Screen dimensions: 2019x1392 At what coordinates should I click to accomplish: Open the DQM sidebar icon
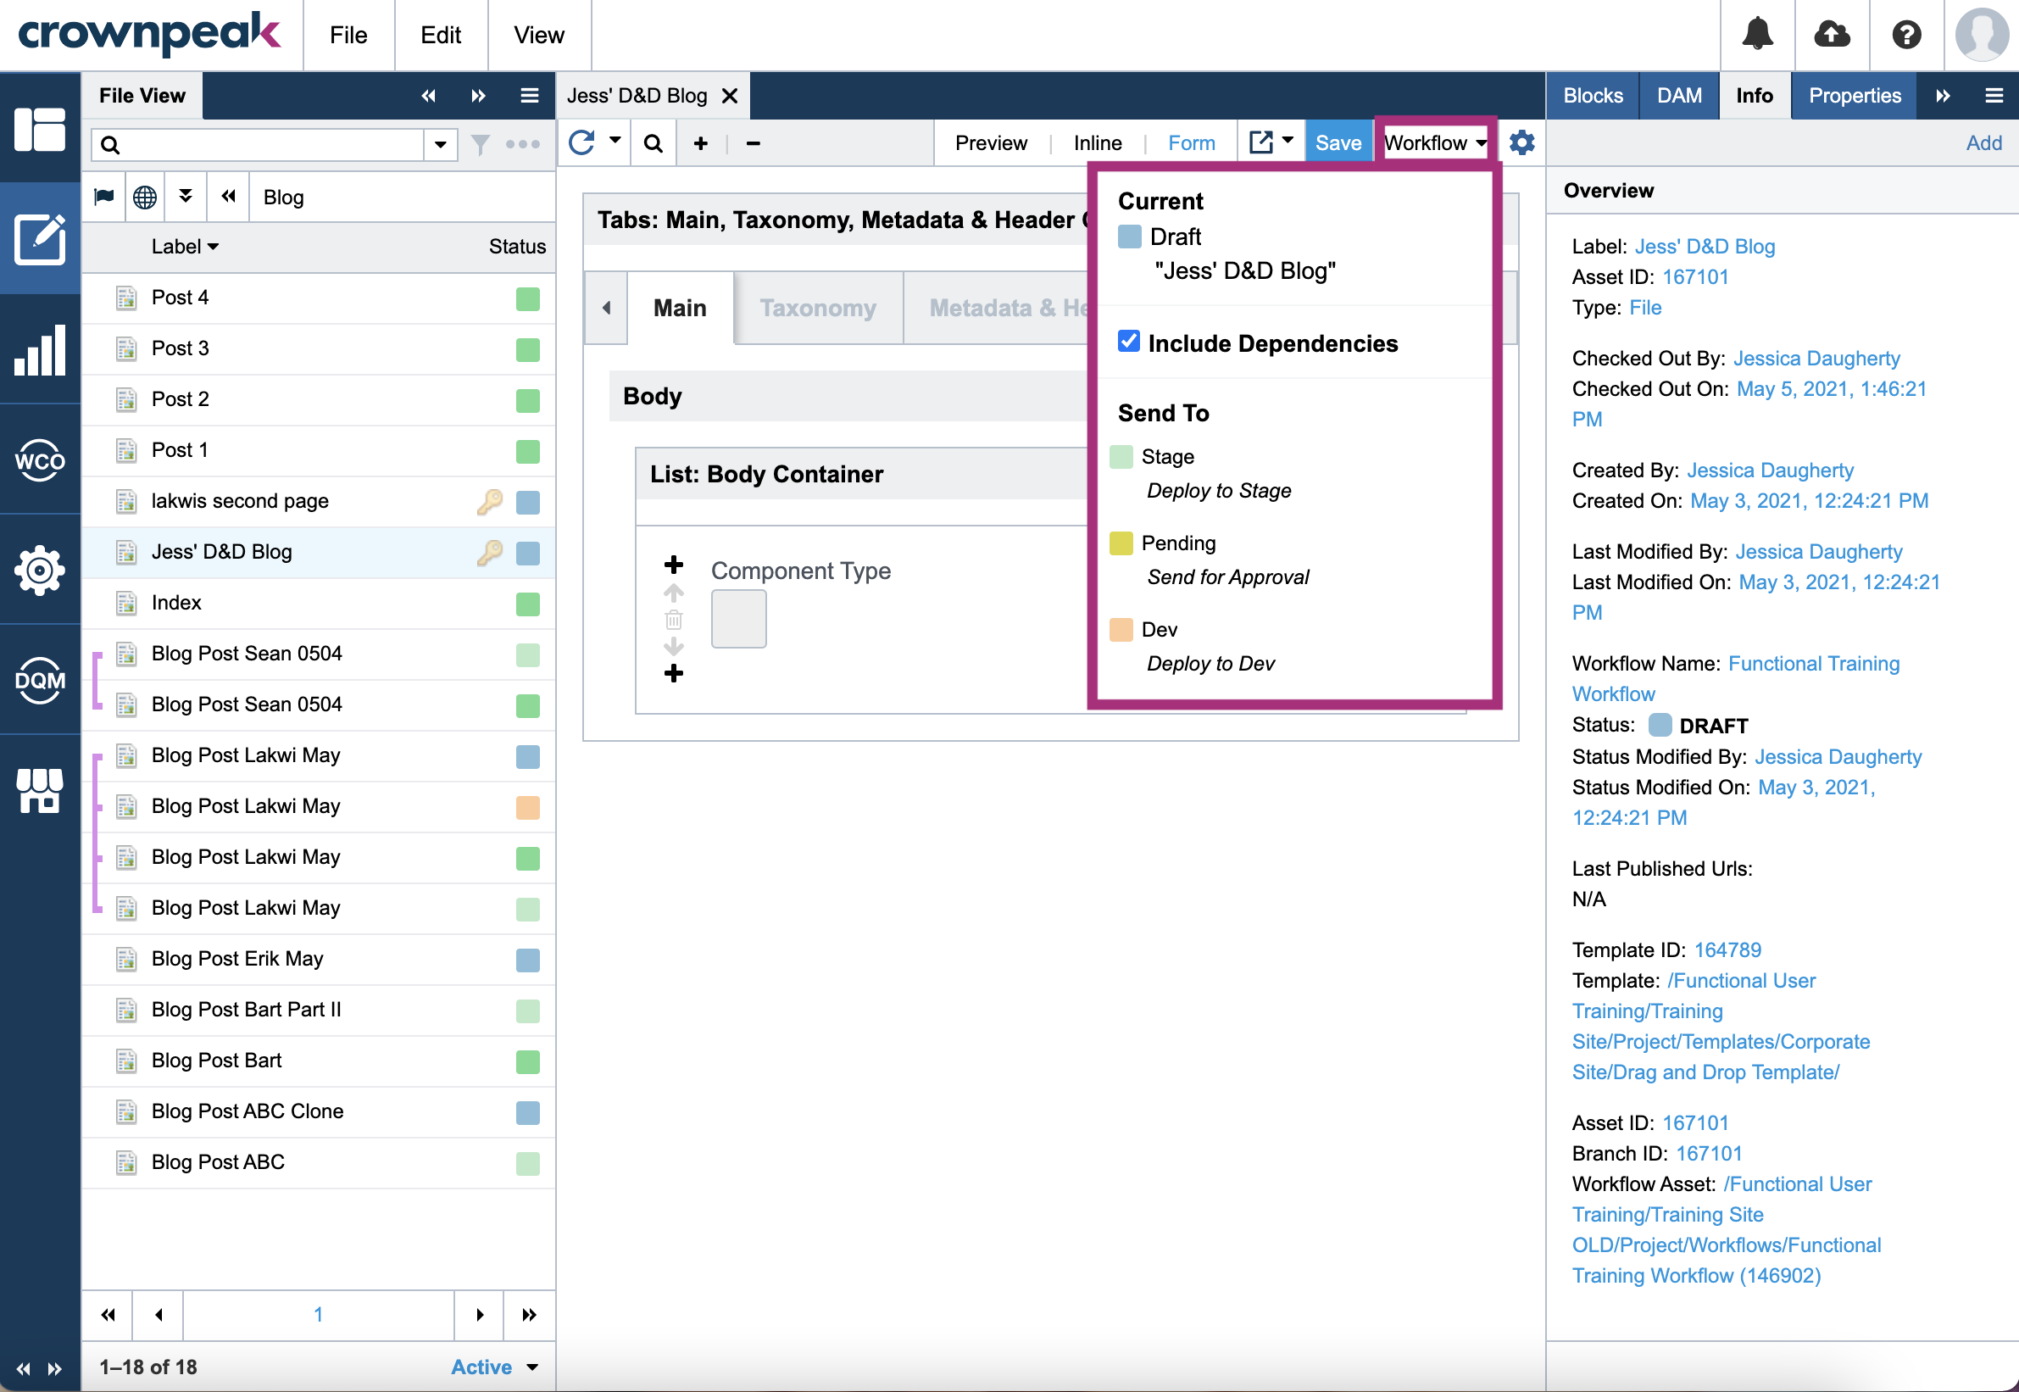[40, 680]
